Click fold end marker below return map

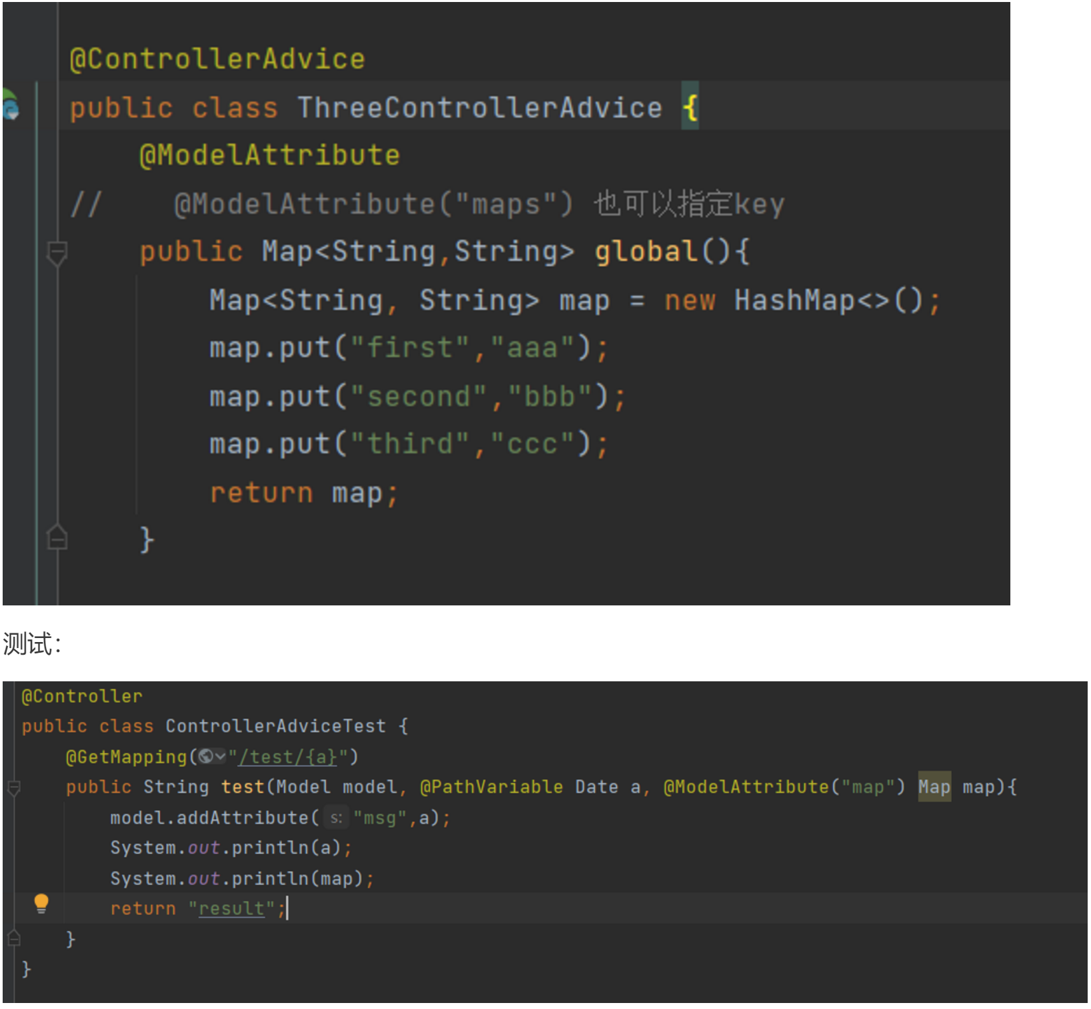tap(57, 537)
